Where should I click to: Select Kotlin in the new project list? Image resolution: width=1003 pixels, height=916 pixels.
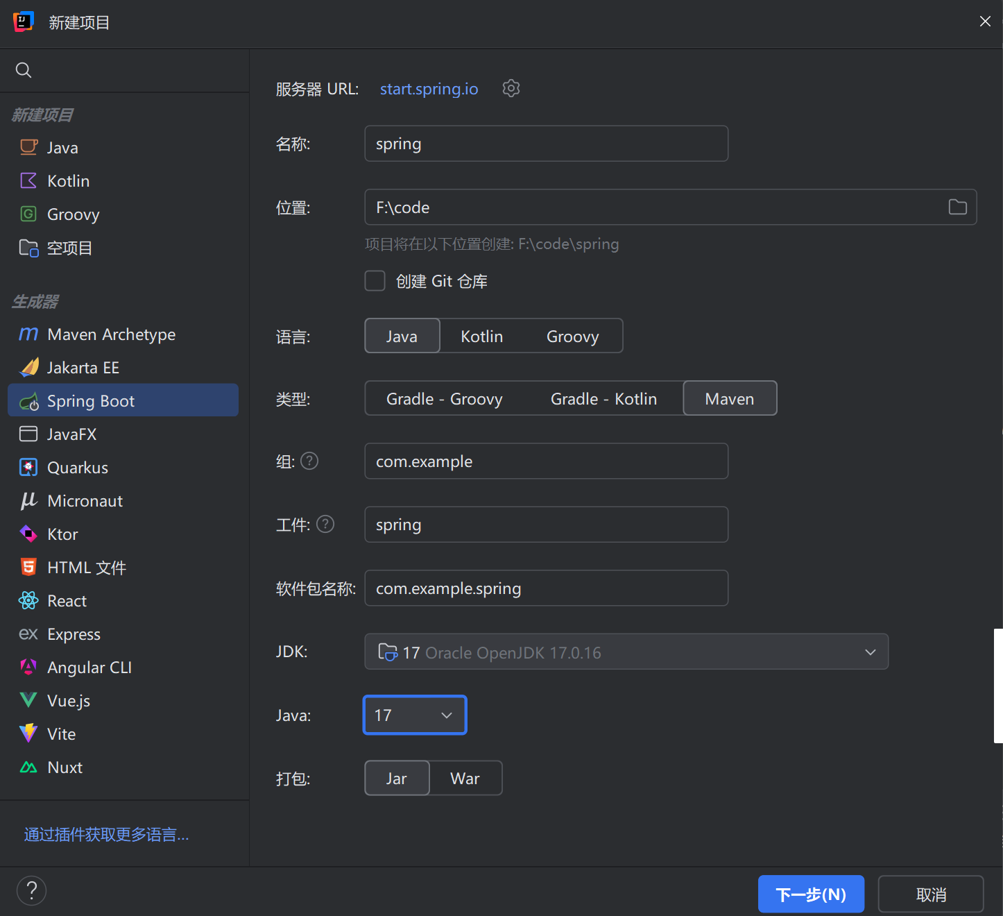tap(123, 180)
